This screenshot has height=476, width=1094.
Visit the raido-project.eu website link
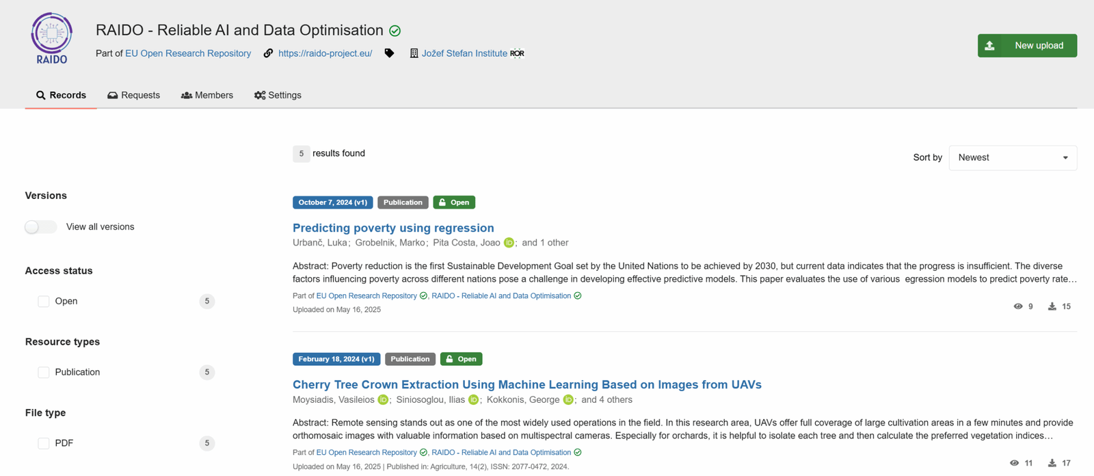click(325, 53)
